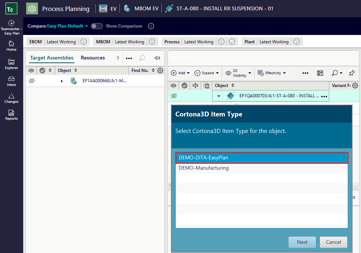This screenshot has width=361, height=253.
Task: Pin the Process panel
Action: point(351,73)
